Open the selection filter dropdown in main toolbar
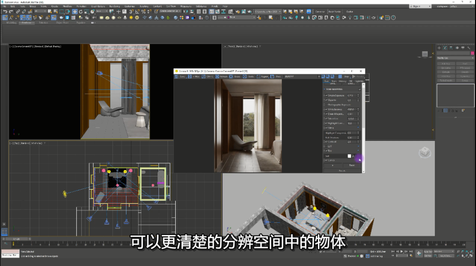The image size is (476, 266). [x=40, y=12]
